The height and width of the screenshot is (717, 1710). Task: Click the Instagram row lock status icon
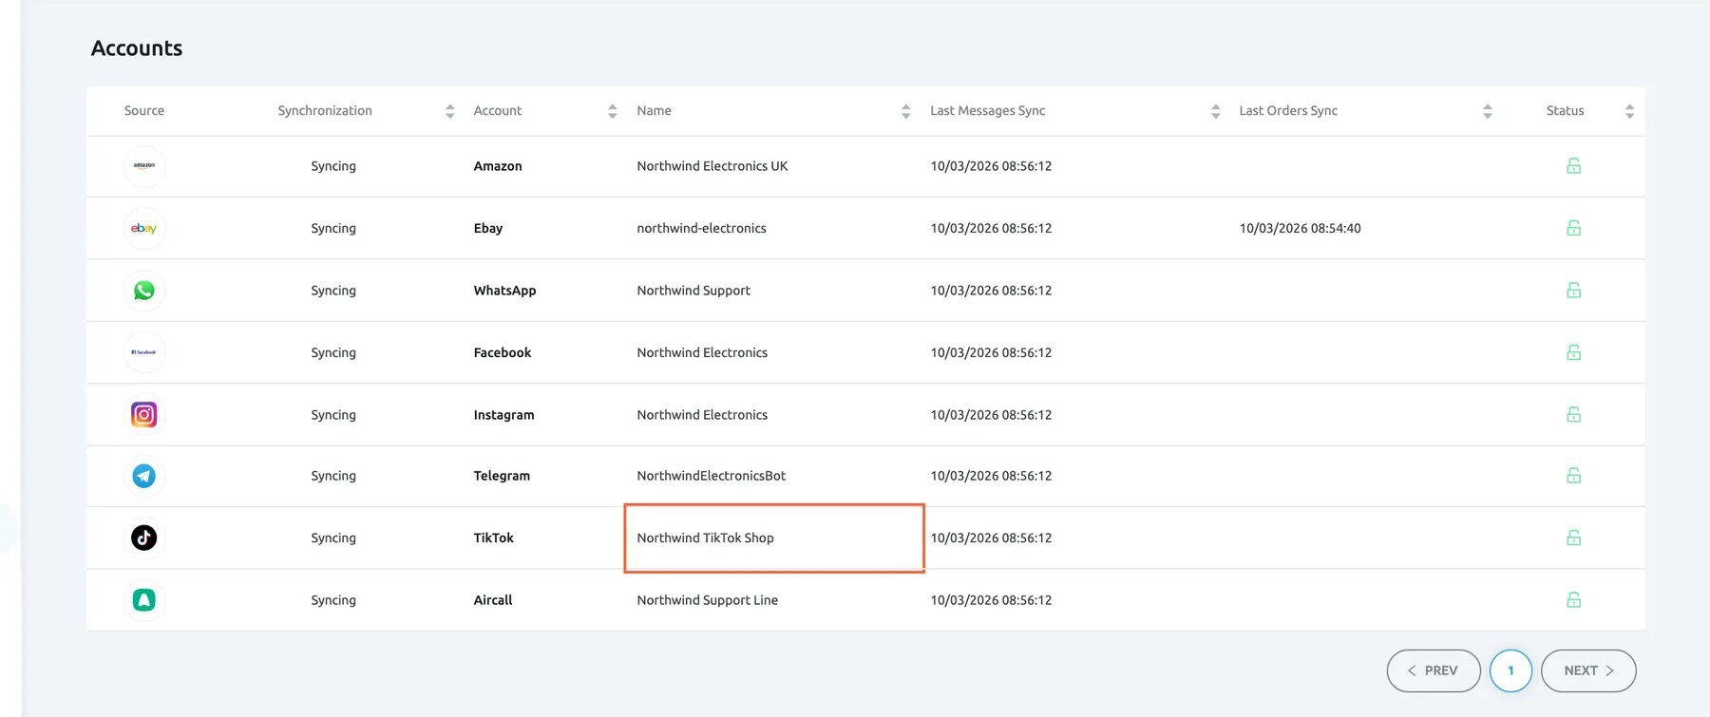point(1574,415)
